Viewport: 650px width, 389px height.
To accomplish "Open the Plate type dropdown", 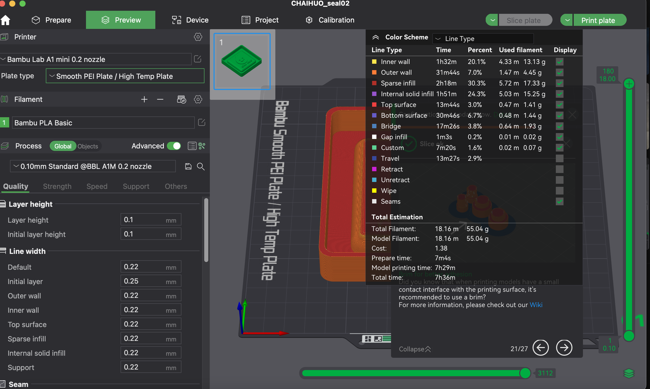I will click(125, 76).
